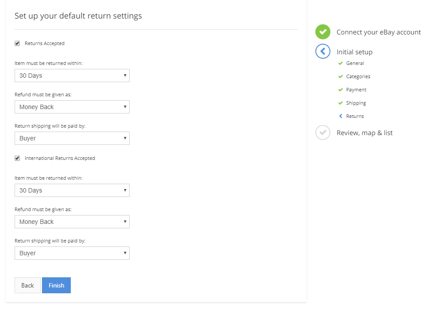Open the international return shipping Buyer dropdown
This screenshot has height=314, width=437.
[x=72, y=253]
